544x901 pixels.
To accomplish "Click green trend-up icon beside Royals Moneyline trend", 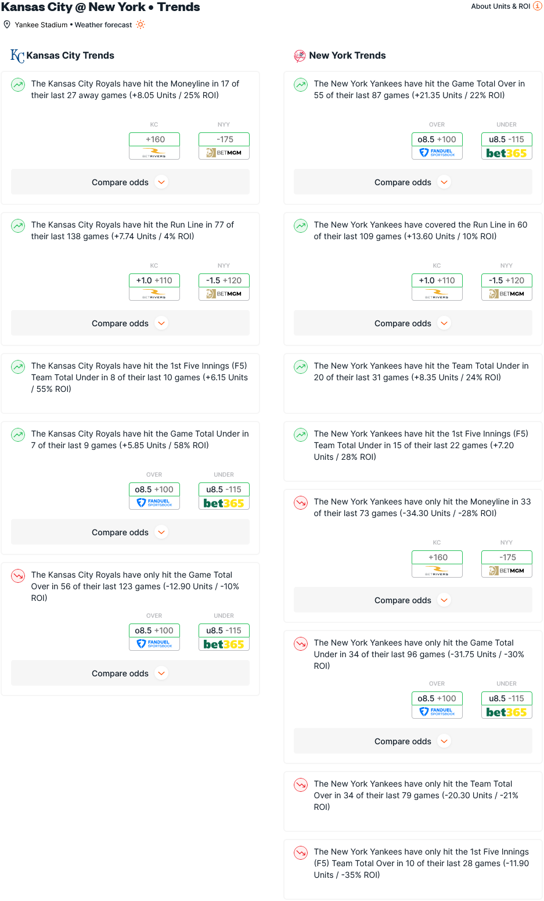I will click(x=19, y=85).
